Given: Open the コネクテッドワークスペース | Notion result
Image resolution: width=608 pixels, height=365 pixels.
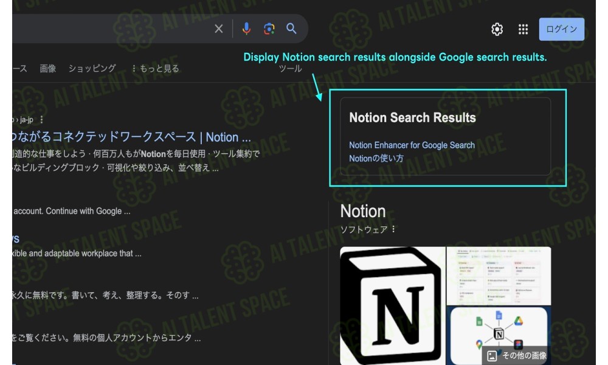Looking at the screenshot, I should [x=131, y=137].
